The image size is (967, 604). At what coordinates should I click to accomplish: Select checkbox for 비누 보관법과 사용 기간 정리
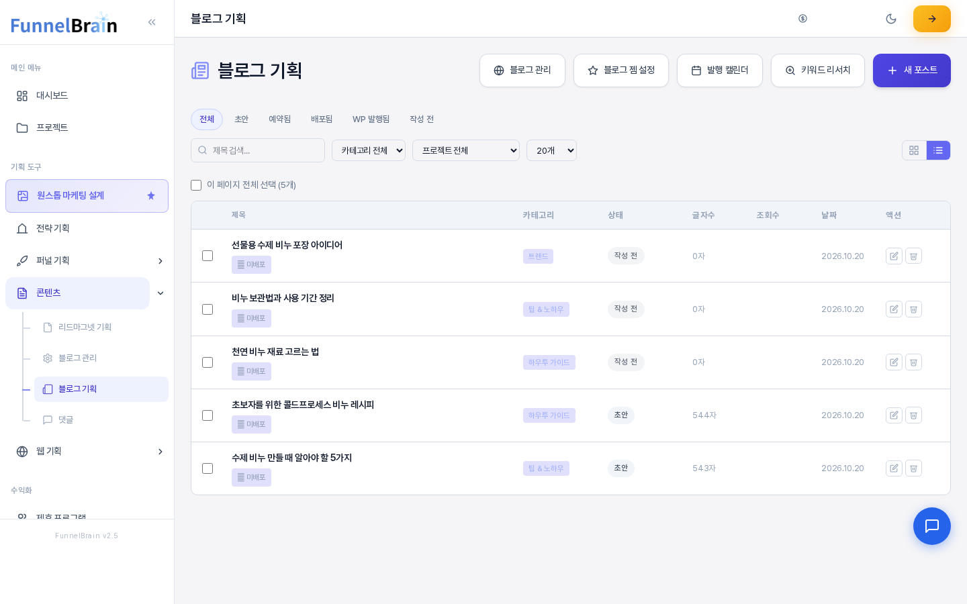[x=208, y=309]
